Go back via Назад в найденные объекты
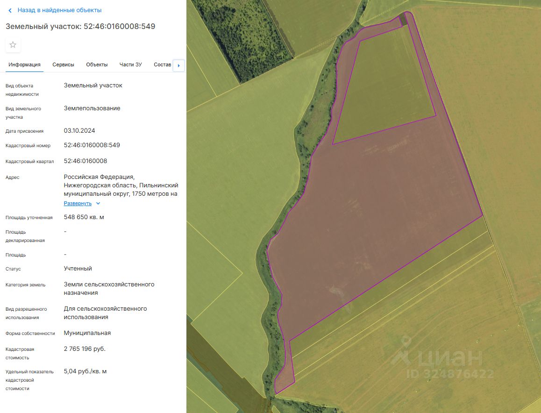The image size is (541, 413). 59,10
